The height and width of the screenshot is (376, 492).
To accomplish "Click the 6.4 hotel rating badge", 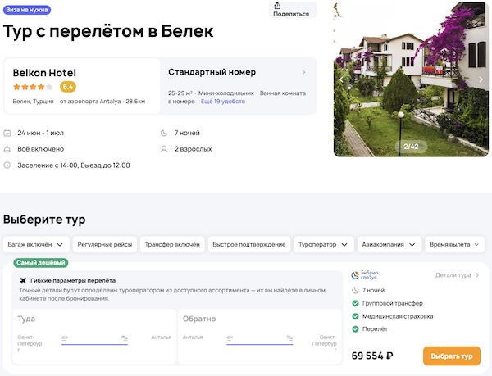I will point(68,86).
